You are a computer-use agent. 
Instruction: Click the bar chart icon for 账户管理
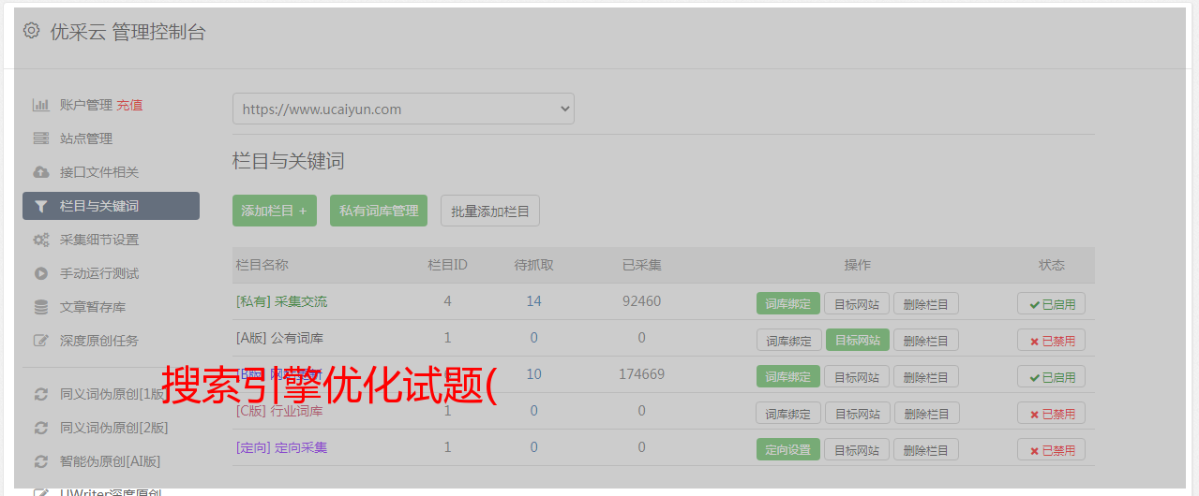click(x=41, y=105)
